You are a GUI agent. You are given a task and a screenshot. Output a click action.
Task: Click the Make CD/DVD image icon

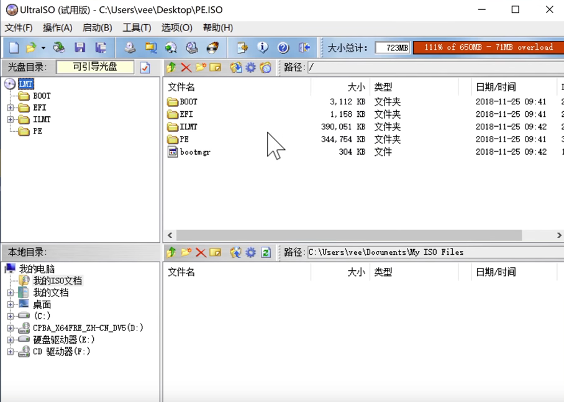pos(130,47)
